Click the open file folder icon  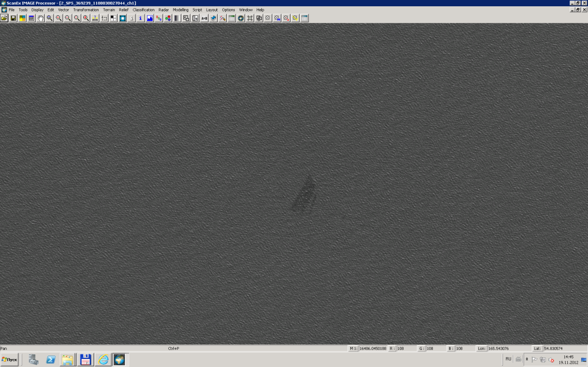4,18
